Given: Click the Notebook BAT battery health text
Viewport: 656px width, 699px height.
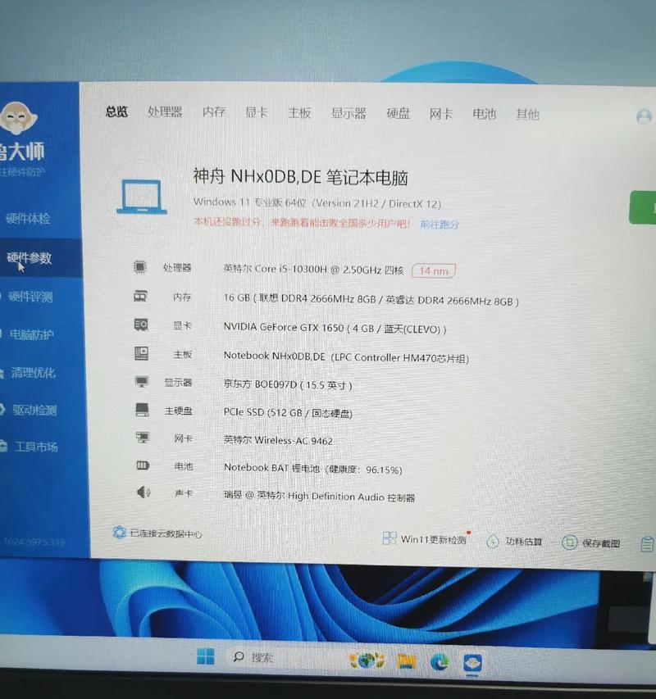Looking at the screenshot, I should pos(312,469).
